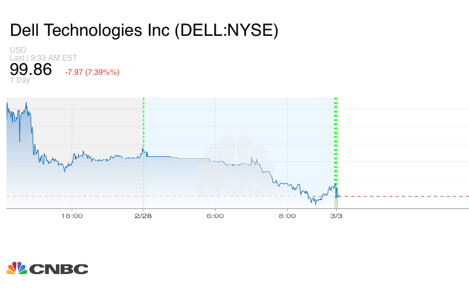Screen dimensions: 469x293
Task: Click the dashed last-price line right of chart
Action: [404, 196]
